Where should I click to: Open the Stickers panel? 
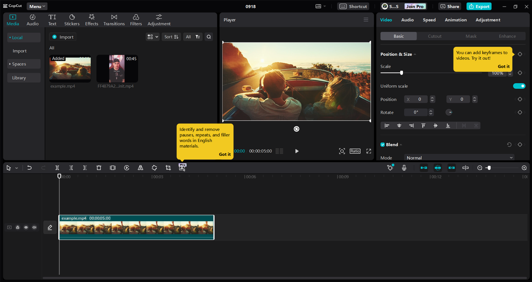(x=72, y=20)
